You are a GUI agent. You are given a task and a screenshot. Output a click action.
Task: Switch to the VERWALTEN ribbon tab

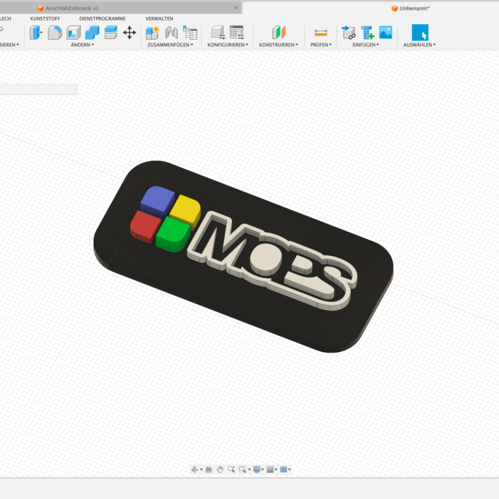click(159, 19)
